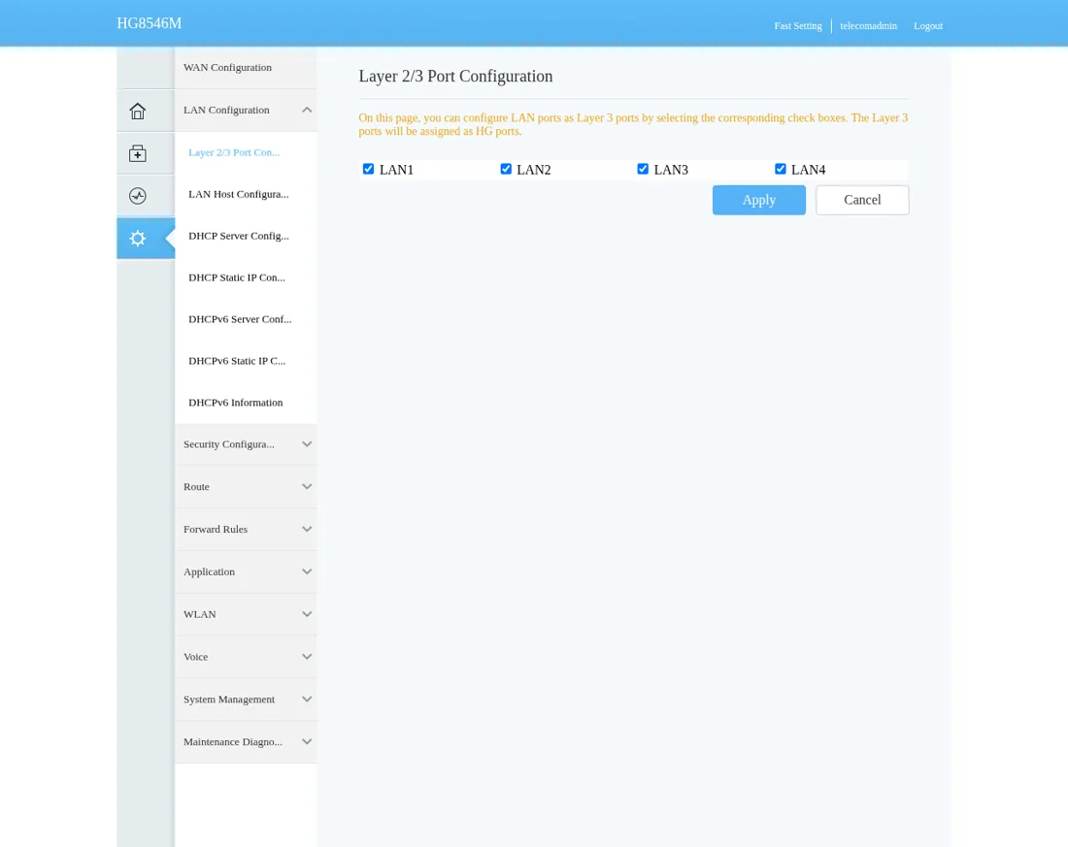Open the first-aid kit maintenance icon
This screenshot has height=847, width=1068.
click(138, 153)
